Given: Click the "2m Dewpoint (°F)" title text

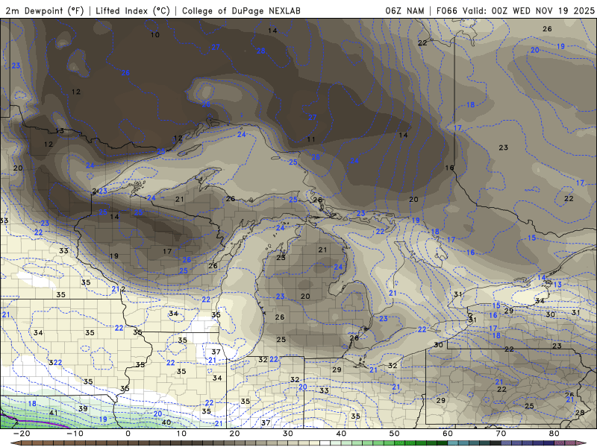Looking at the screenshot, I should (45, 10).
